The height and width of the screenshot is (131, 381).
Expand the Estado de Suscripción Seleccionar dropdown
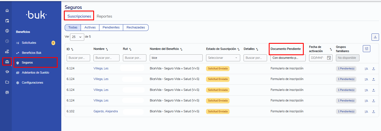pyautogui.click(x=223, y=58)
